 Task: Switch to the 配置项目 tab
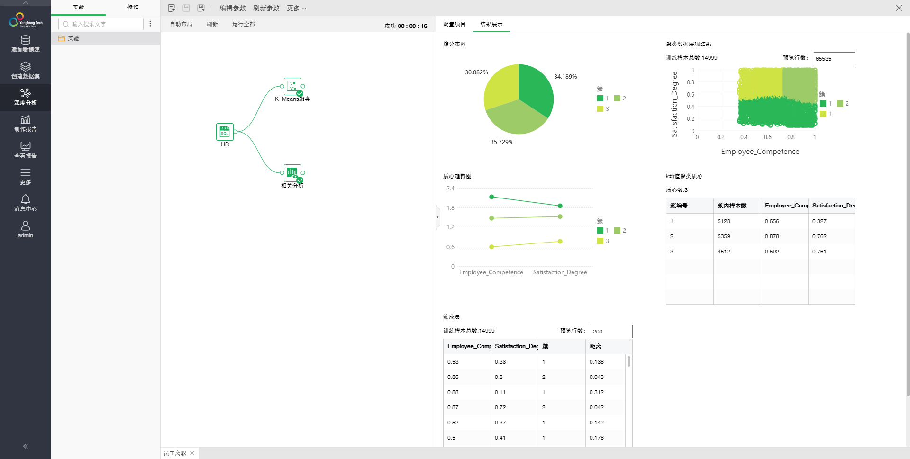(x=454, y=24)
